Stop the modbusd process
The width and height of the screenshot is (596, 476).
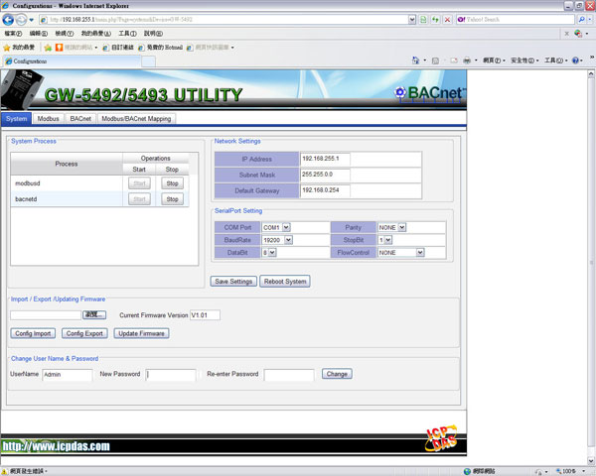pyautogui.click(x=172, y=183)
